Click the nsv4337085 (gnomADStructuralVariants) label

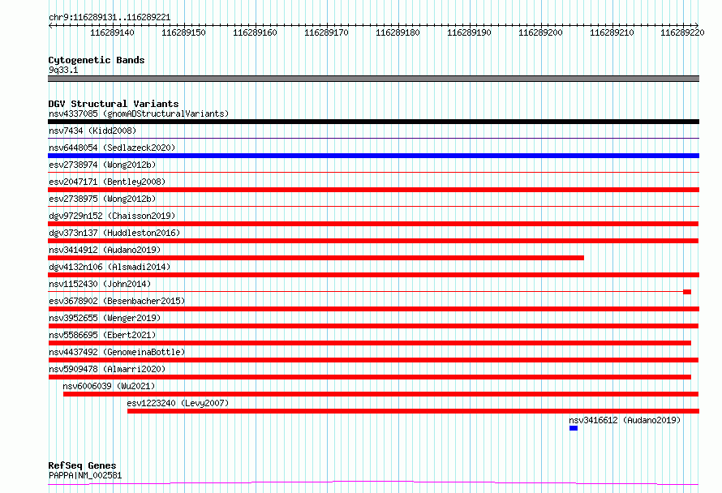point(139,114)
